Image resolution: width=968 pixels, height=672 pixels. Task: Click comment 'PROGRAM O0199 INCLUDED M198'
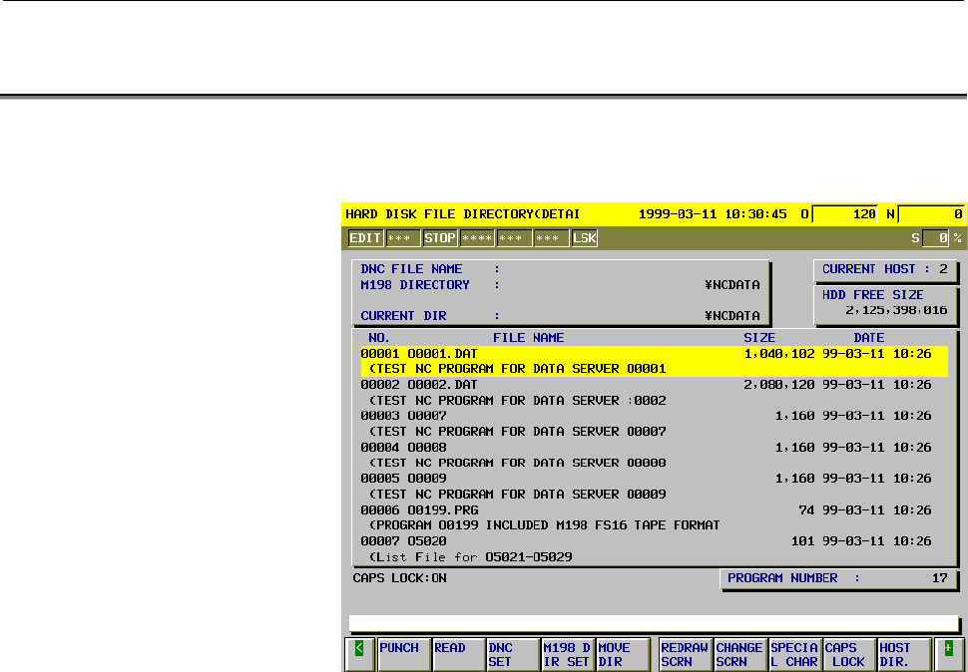(545, 525)
